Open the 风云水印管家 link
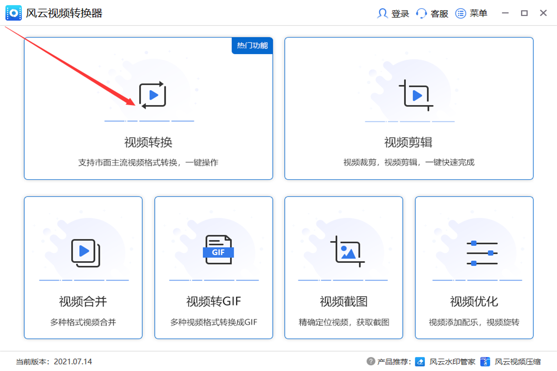 [x=452, y=361]
